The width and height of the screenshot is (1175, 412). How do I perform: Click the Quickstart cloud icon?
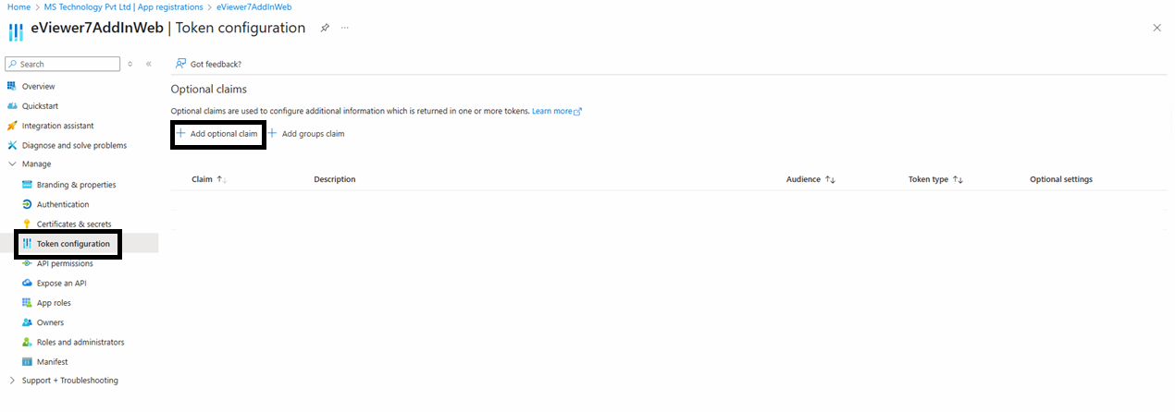12,106
